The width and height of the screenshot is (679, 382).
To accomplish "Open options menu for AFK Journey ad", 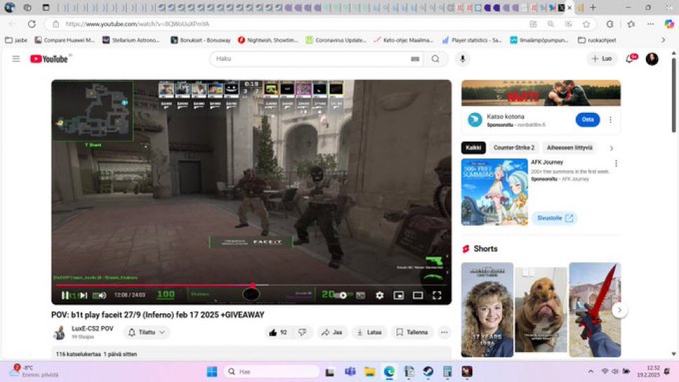I will [616, 163].
